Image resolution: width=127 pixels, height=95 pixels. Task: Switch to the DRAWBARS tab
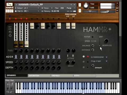(17, 75)
